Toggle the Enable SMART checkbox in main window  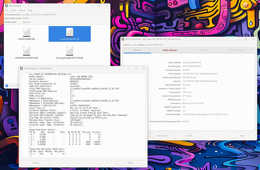7,86
